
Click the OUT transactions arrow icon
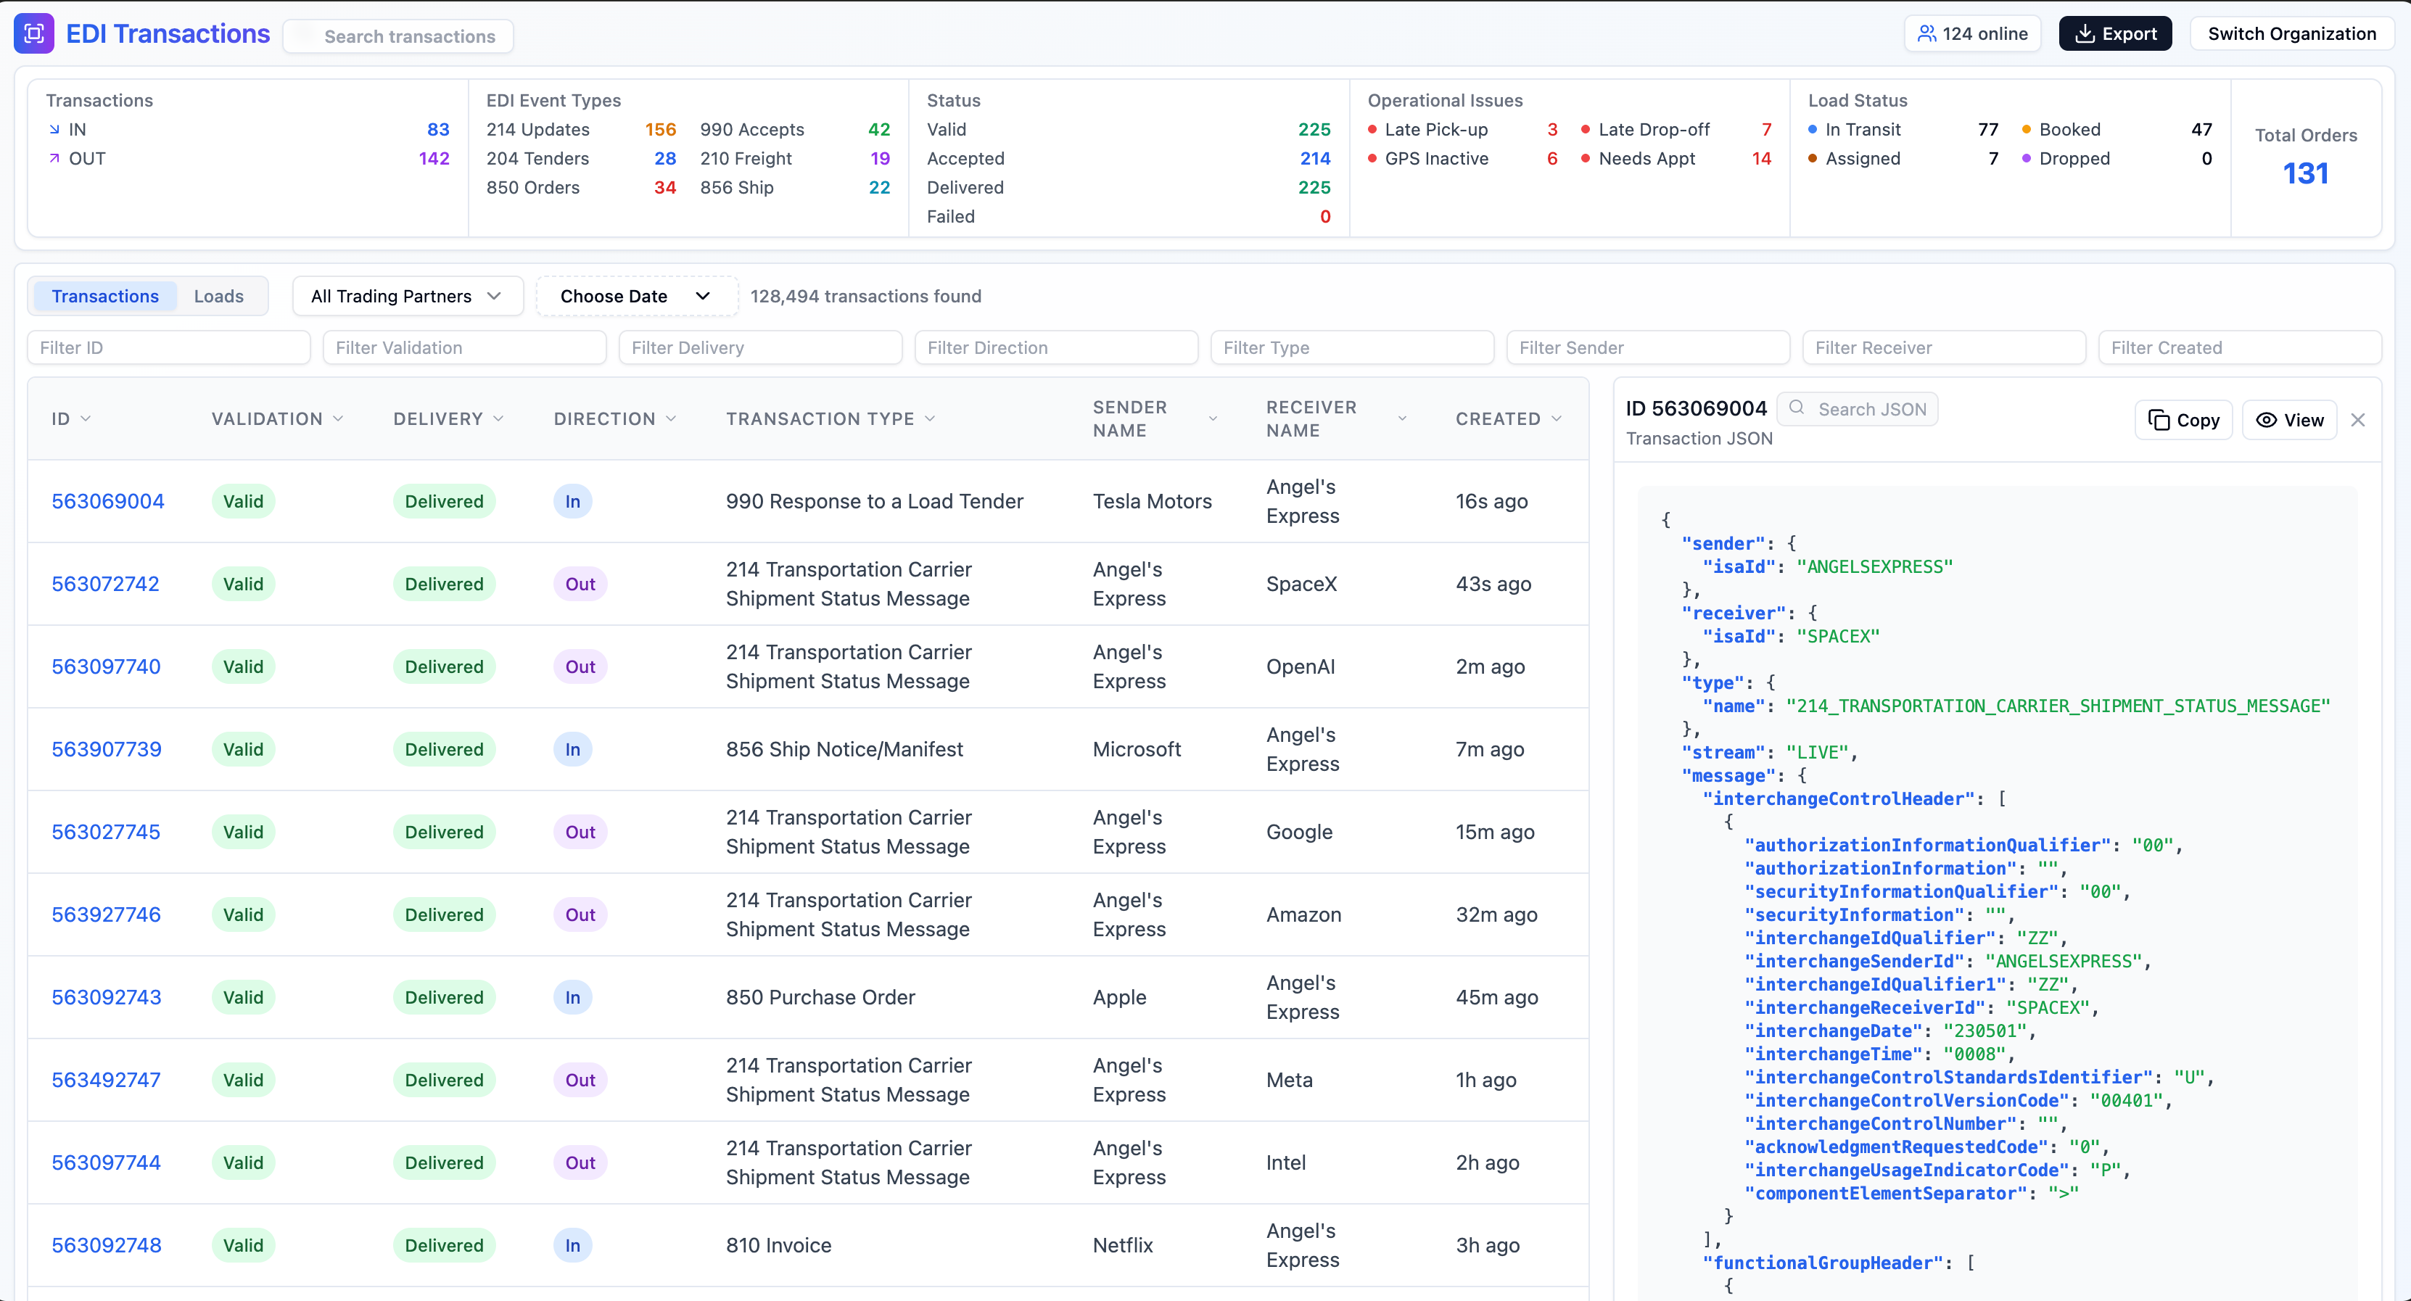point(54,158)
